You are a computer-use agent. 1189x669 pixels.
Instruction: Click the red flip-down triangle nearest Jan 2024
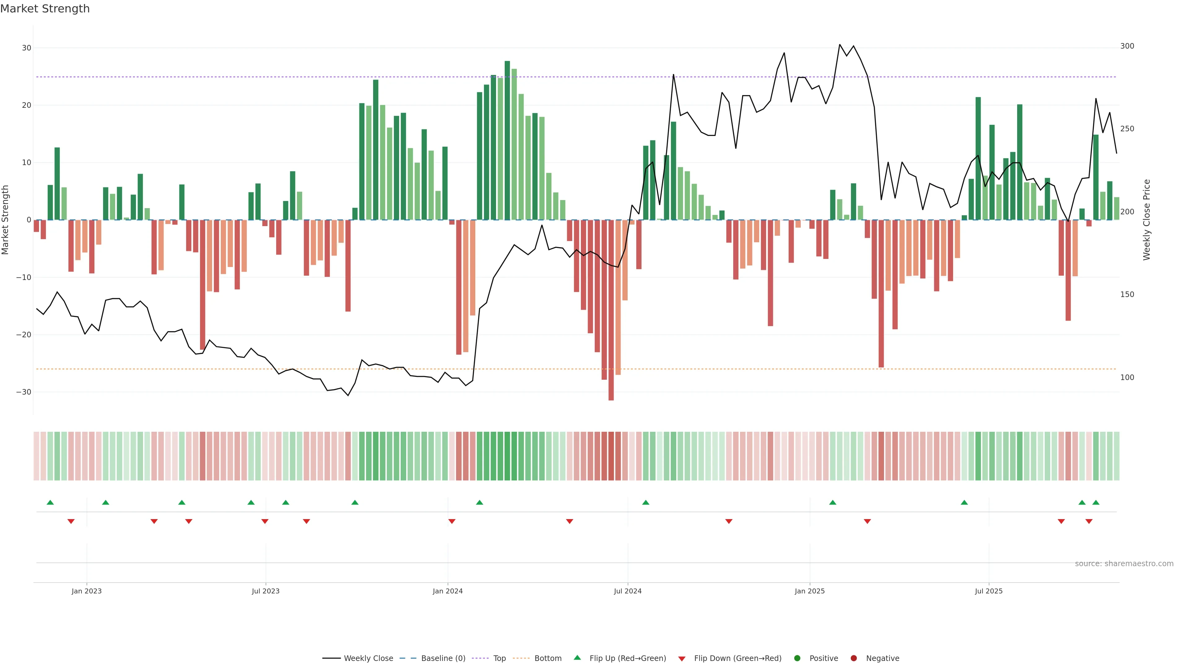452,521
